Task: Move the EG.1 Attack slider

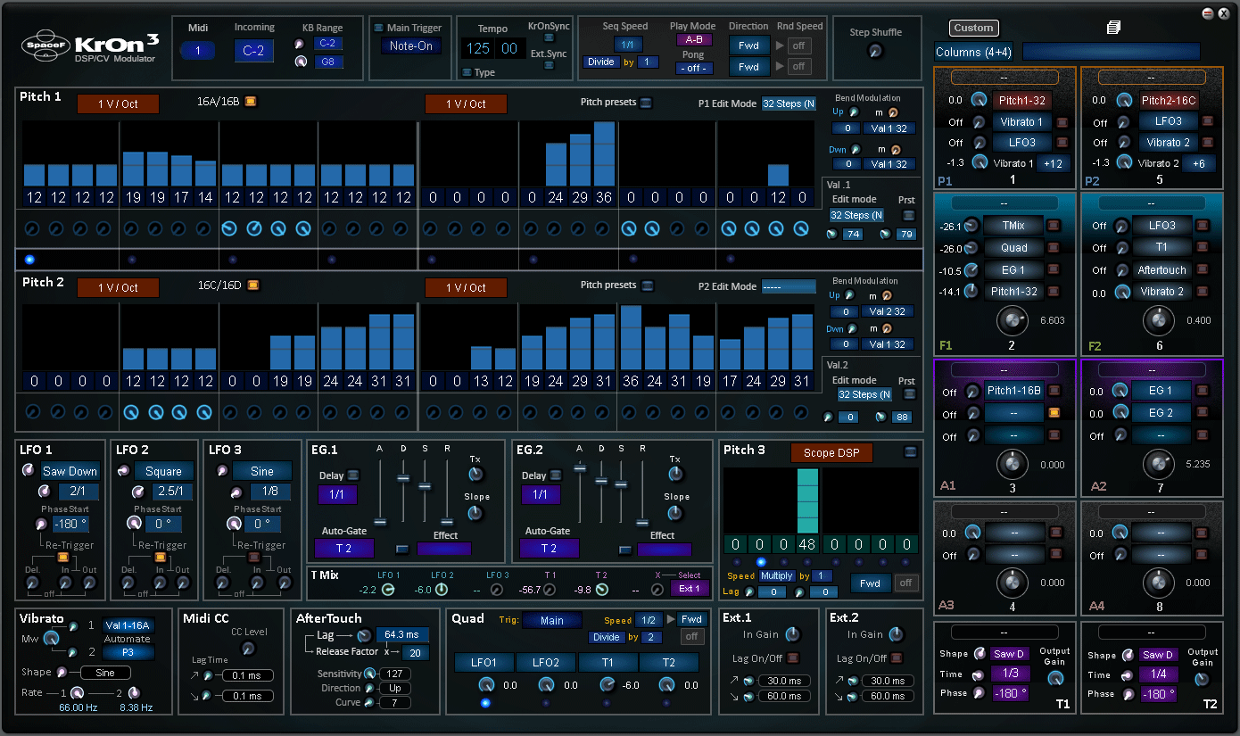Action: tap(380, 521)
